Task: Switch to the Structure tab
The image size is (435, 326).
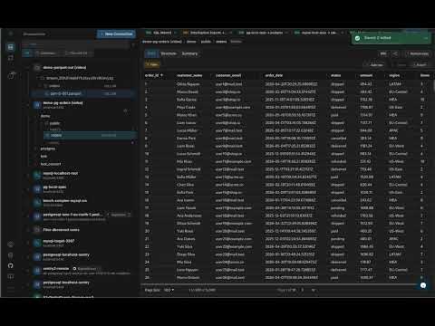Action: click(x=169, y=53)
